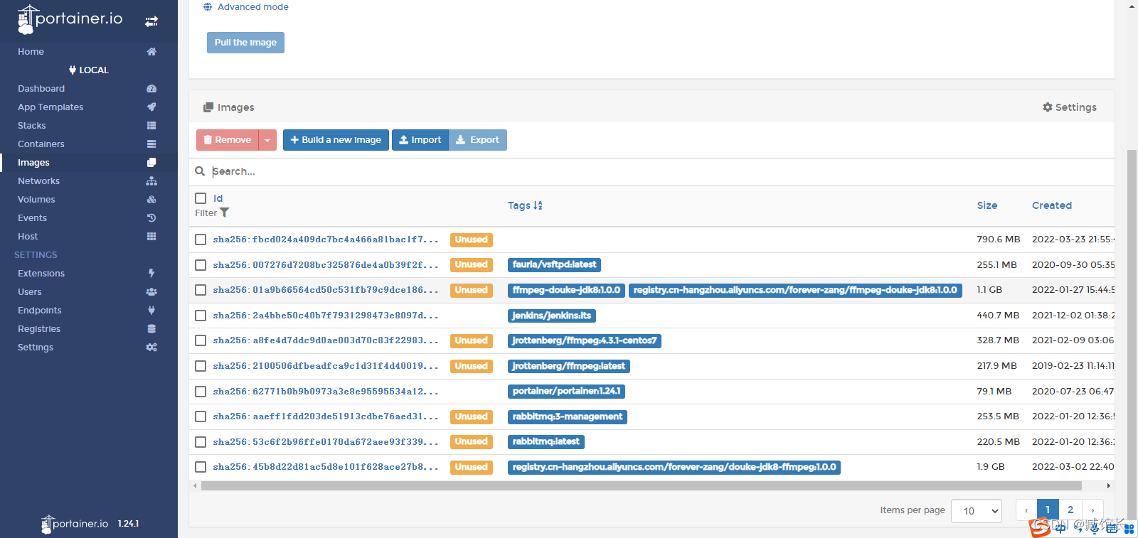
Task: Check the box for ffmpeg-douke-jdk8:1.0.0 image
Action: point(201,290)
